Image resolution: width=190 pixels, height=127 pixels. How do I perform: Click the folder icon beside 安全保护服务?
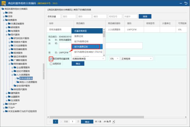[x=15, y=86]
